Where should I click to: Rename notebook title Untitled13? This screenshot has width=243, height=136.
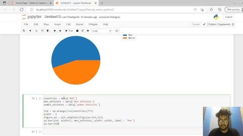point(52,17)
